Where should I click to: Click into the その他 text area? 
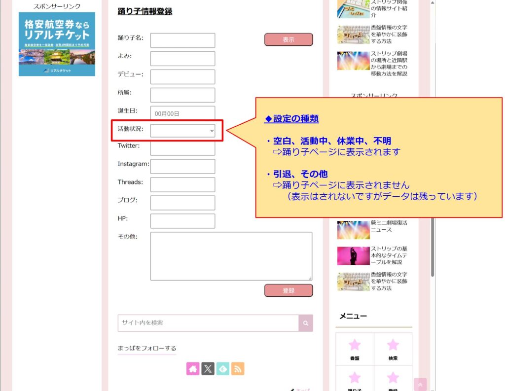[x=231, y=256]
